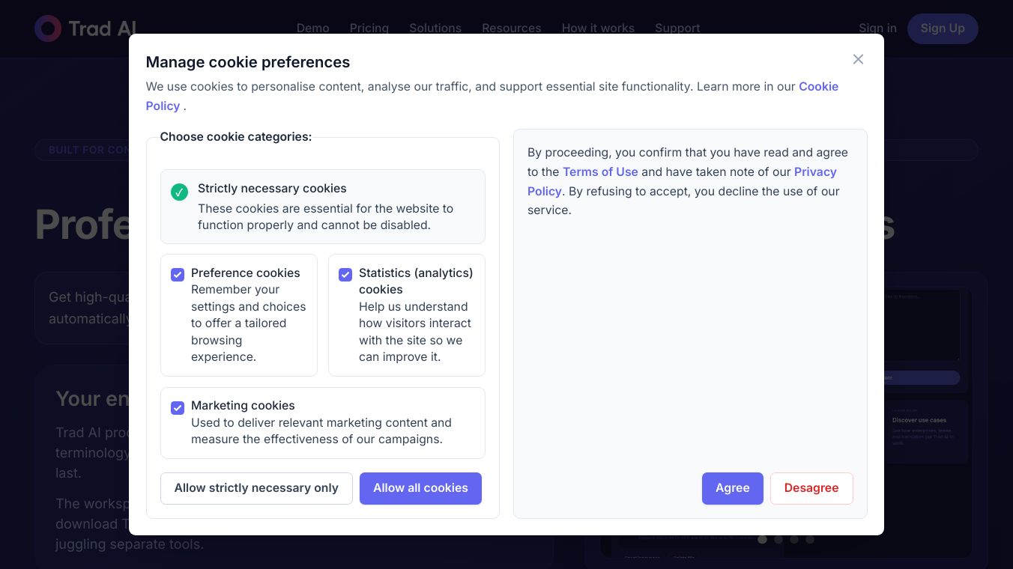Click the green strictly necessary checkmark icon
The height and width of the screenshot is (569, 1013).
[179, 192]
